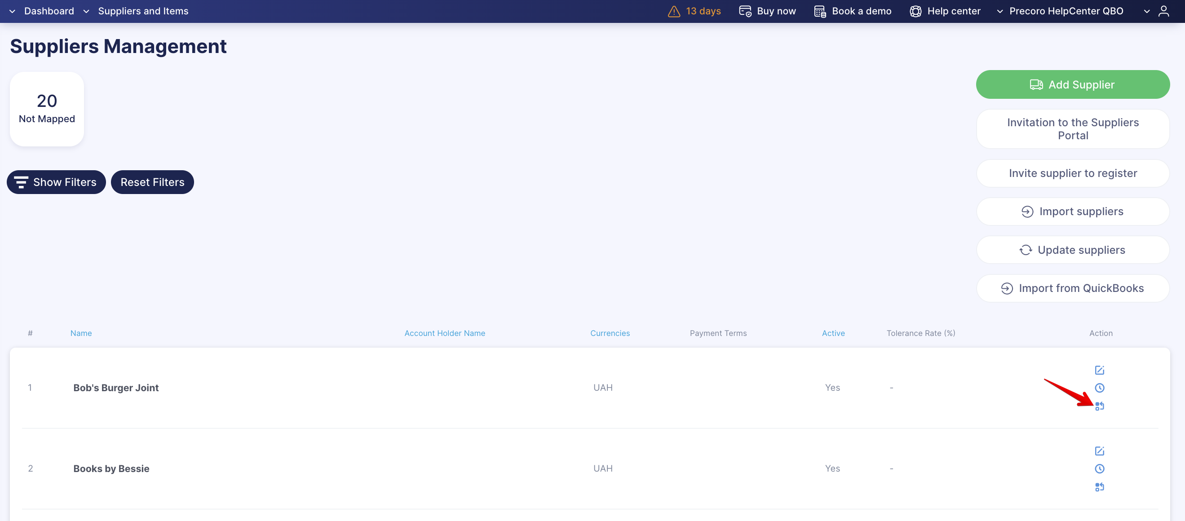Click the 20 Not Mapped card
The image size is (1185, 521).
pos(47,109)
